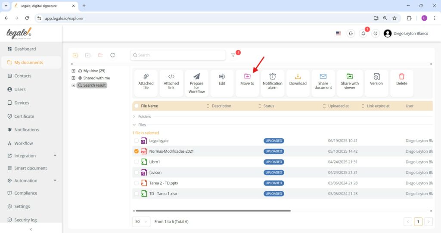441x233 pixels.
Task: Check the TD - Tarea 1.xlsx checkbox
Action: coord(137,194)
